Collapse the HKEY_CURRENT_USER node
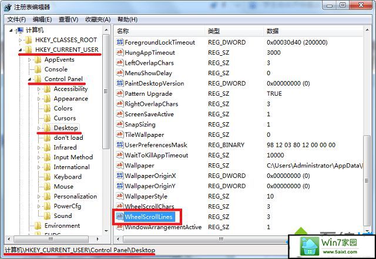The width and height of the screenshot is (376, 259). 20,50
